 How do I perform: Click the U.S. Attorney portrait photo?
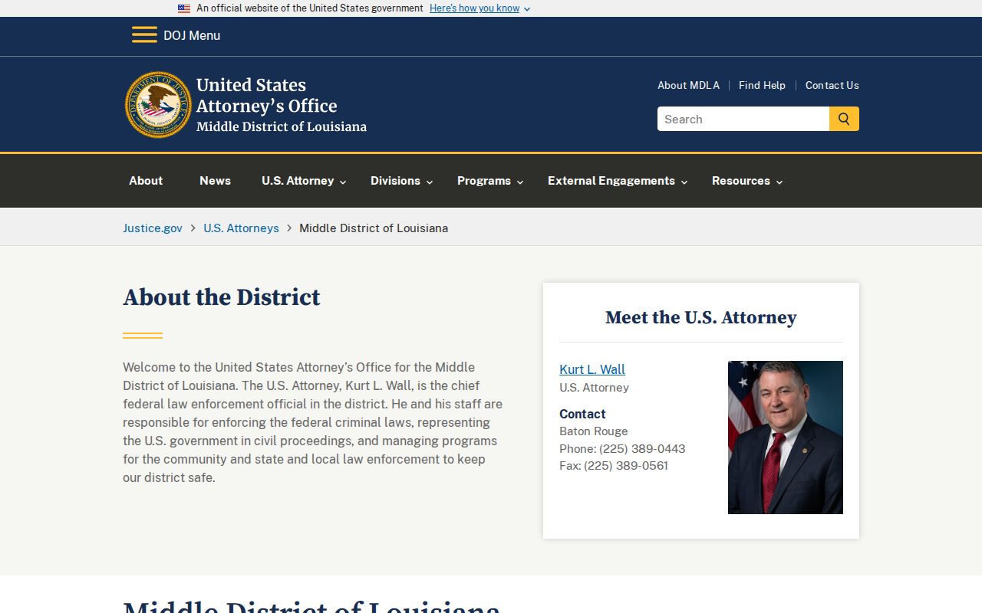click(786, 438)
